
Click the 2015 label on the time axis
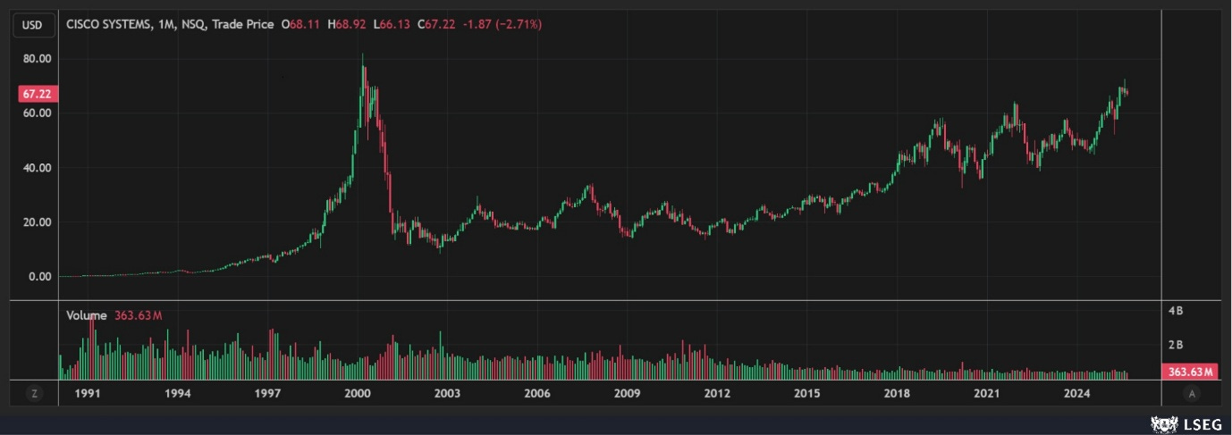[x=806, y=394]
